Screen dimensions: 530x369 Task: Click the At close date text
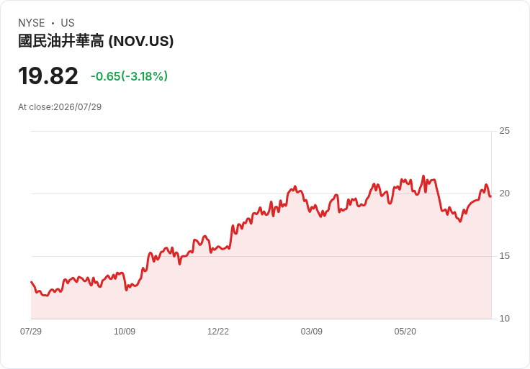click(60, 107)
